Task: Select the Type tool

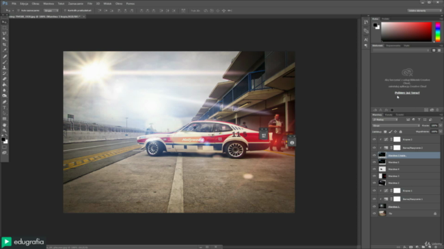Action: coord(4,108)
